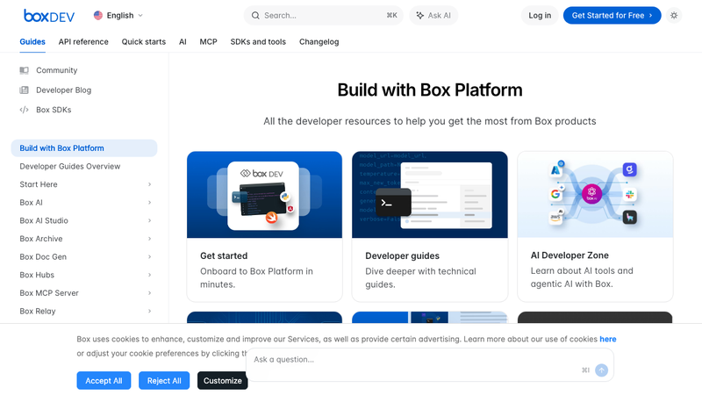This screenshot has width=702, height=395.
Task: Click the Box SDKs code icon
Action: (x=25, y=110)
